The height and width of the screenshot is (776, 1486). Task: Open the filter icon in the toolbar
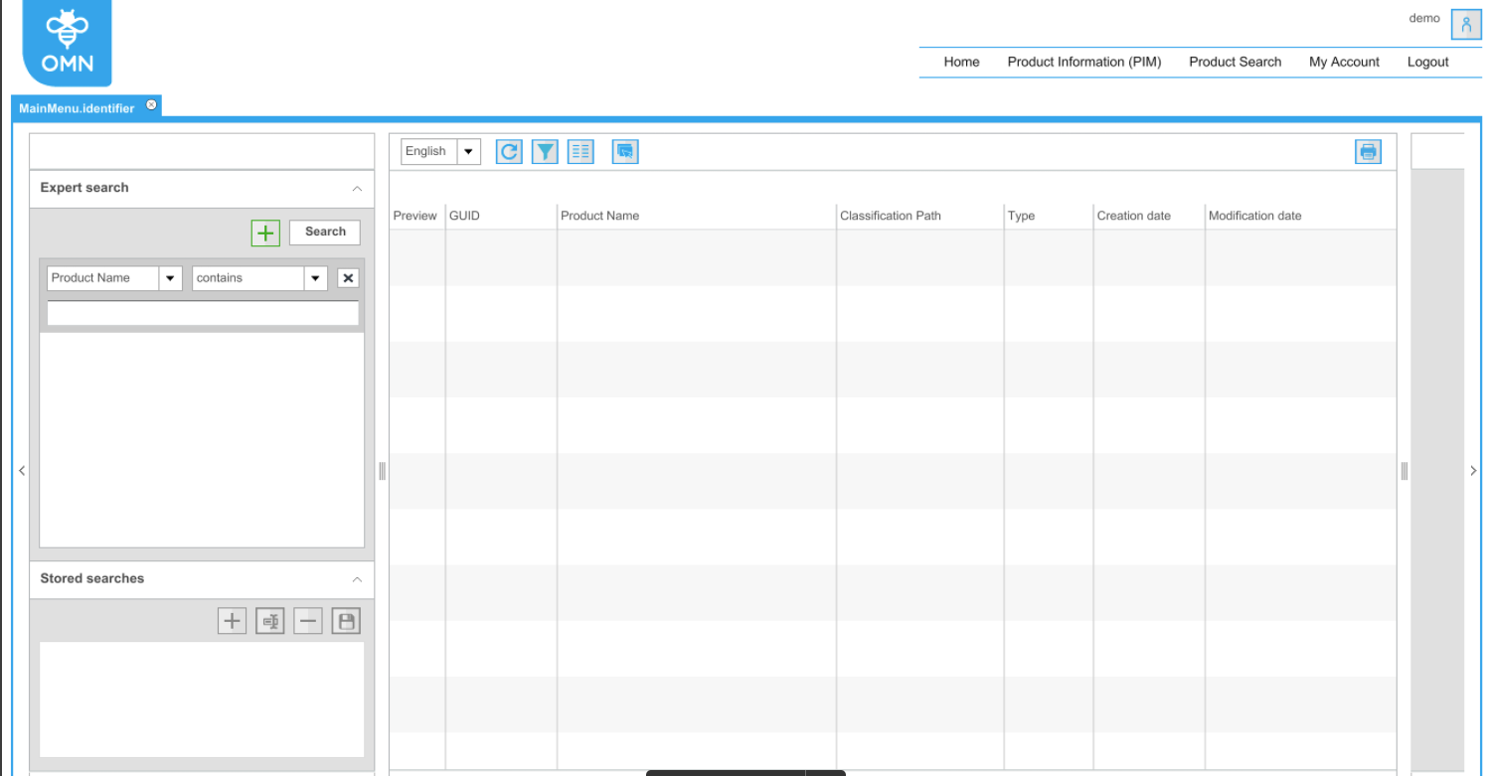[545, 151]
